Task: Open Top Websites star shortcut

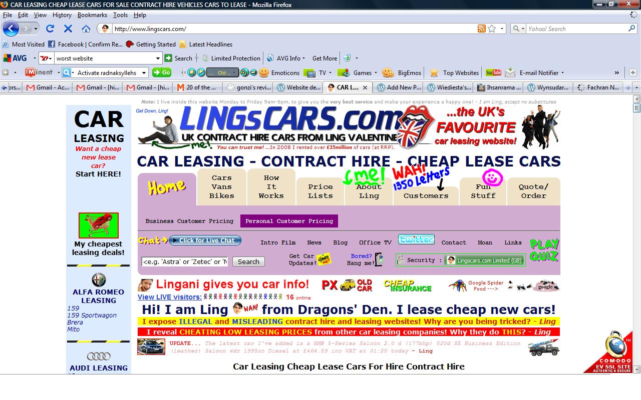Action: [454, 72]
